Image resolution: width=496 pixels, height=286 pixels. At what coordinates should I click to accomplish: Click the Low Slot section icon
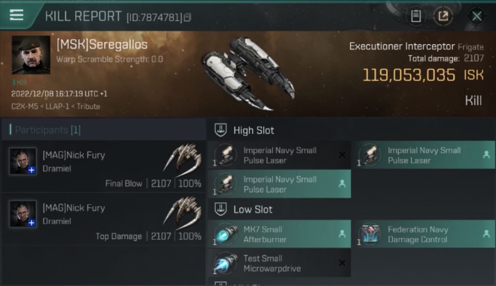click(x=221, y=209)
